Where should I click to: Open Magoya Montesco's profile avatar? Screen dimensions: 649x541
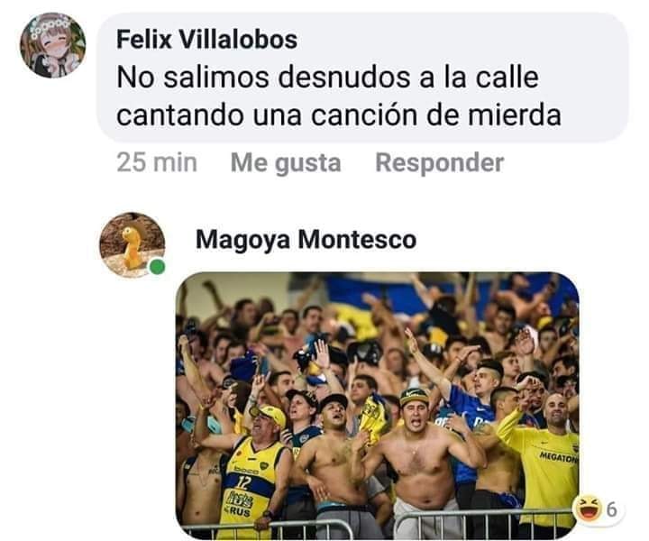pyautogui.click(x=133, y=244)
